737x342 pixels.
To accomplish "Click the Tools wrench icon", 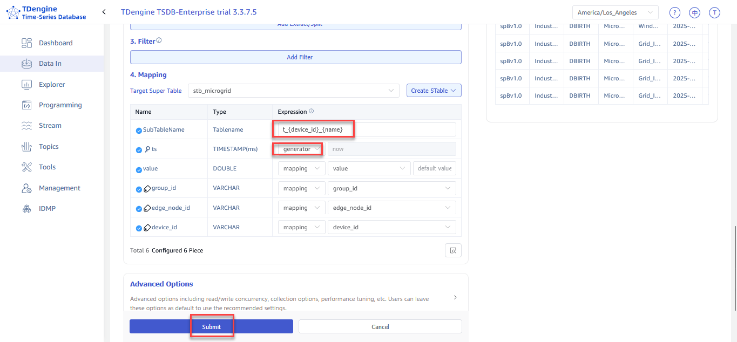I will point(26,167).
